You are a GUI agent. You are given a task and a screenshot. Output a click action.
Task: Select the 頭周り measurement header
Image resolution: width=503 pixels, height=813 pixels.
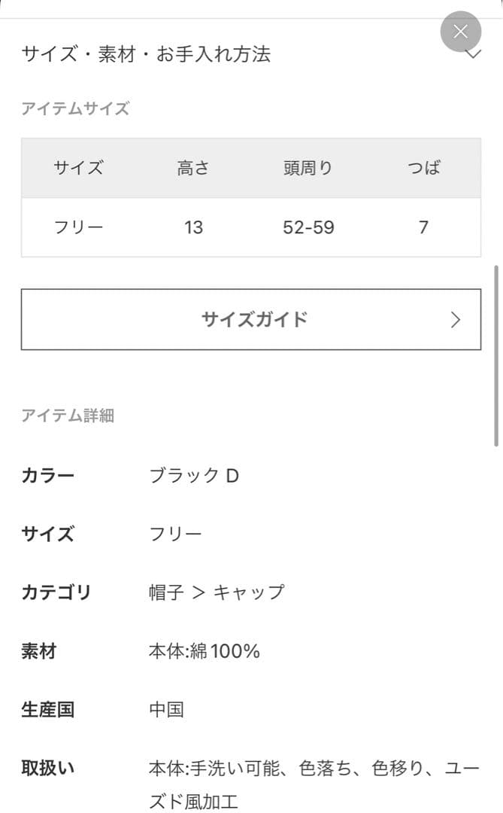coord(308,169)
